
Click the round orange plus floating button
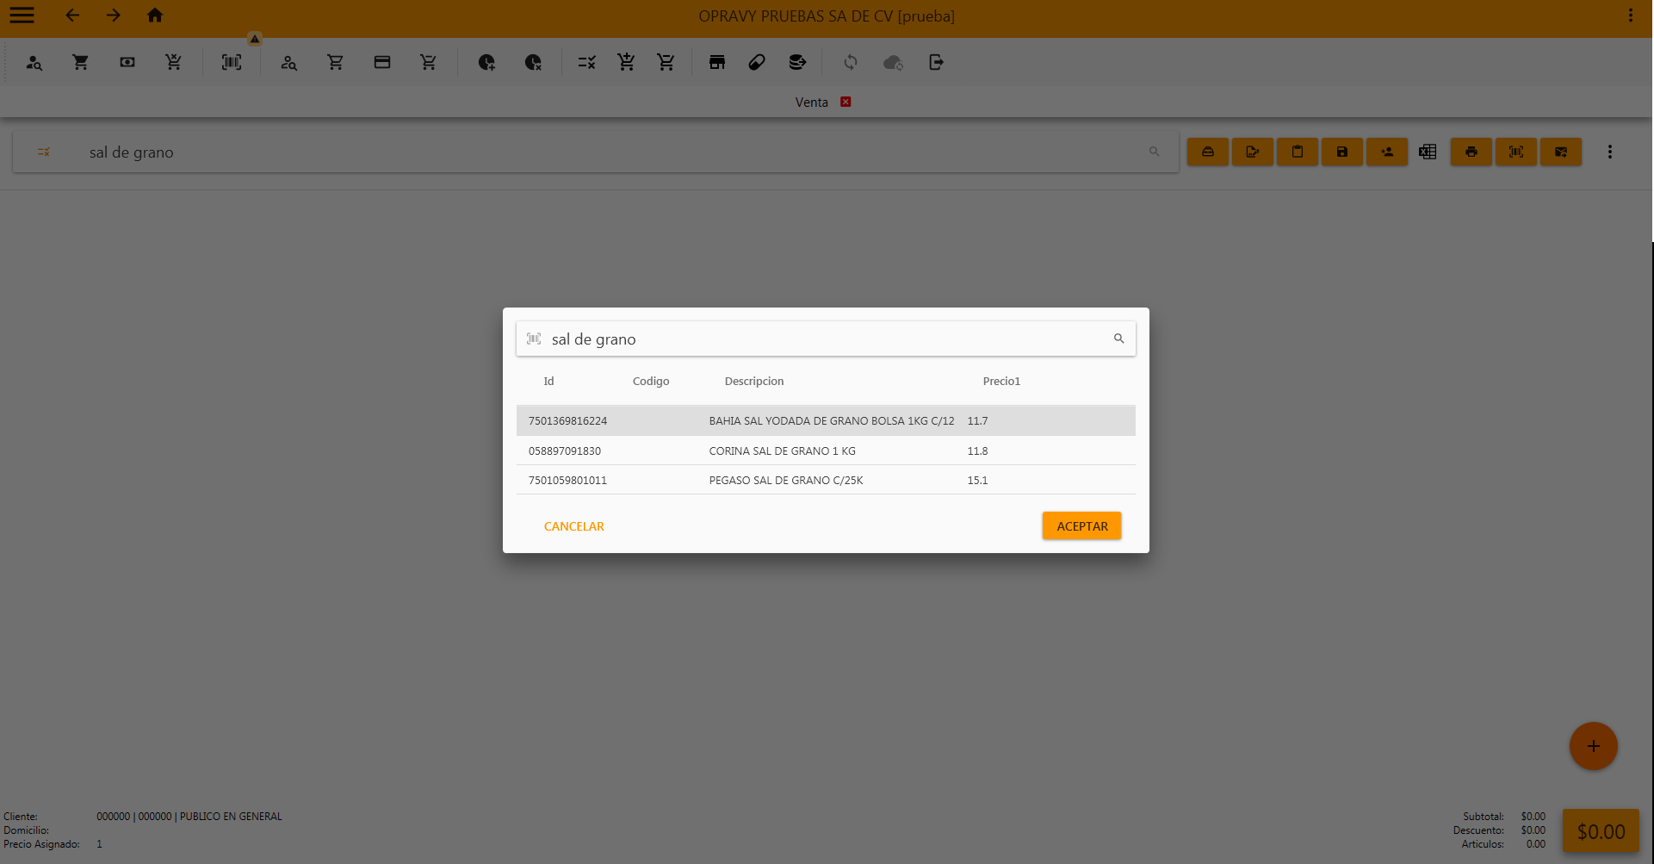click(x=1594, y=746)
